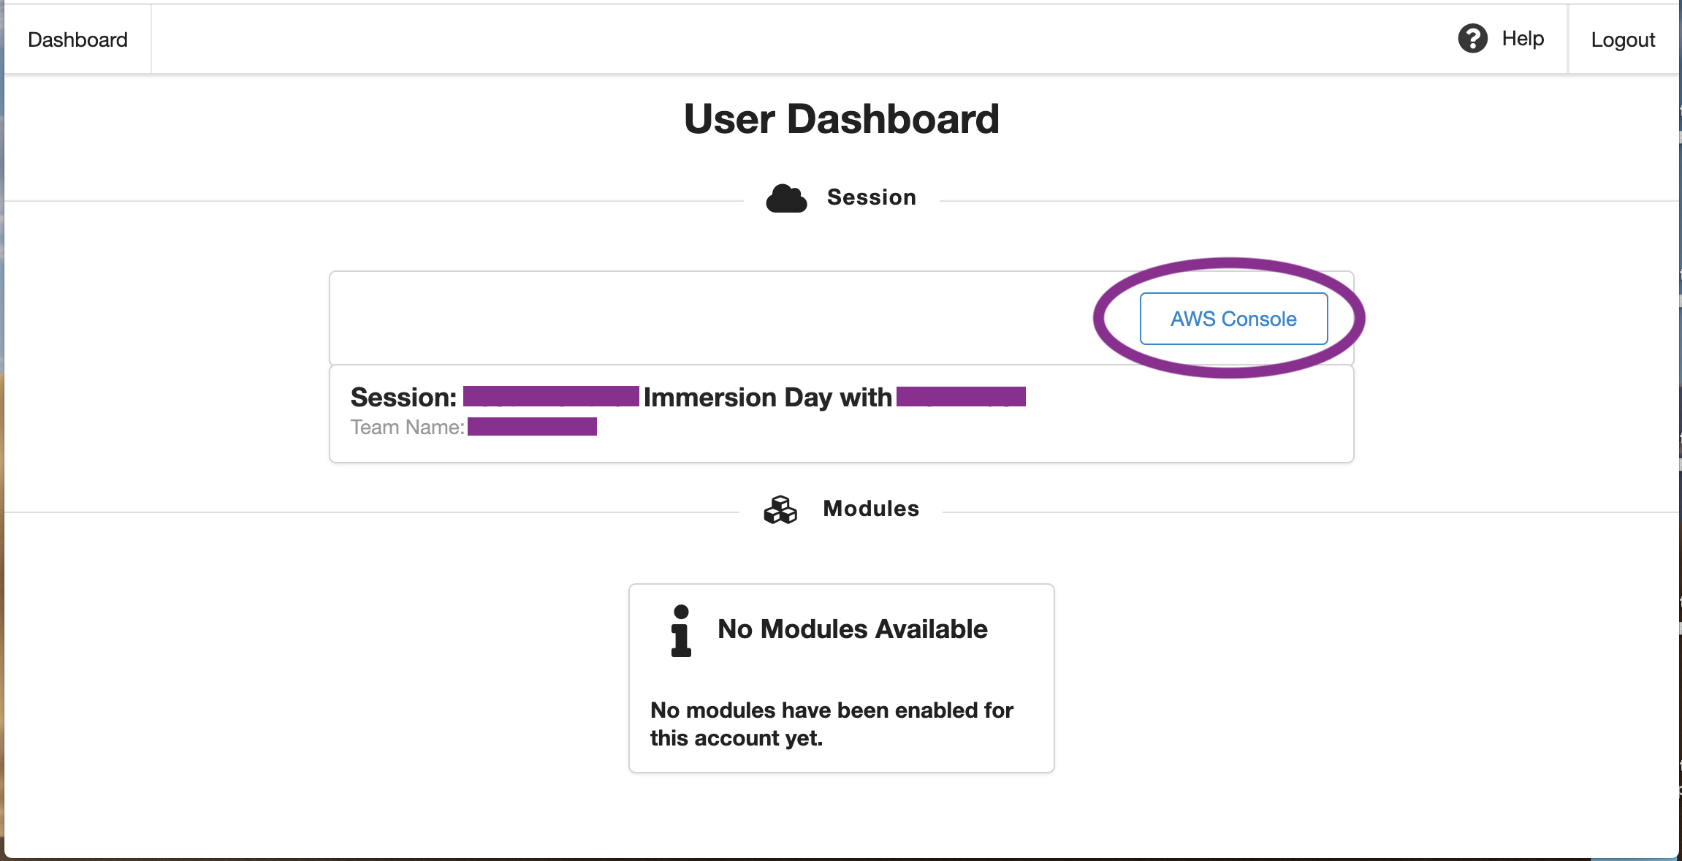Click the AWS Console button
1682x861 pixels.
tap(1233, 319)
